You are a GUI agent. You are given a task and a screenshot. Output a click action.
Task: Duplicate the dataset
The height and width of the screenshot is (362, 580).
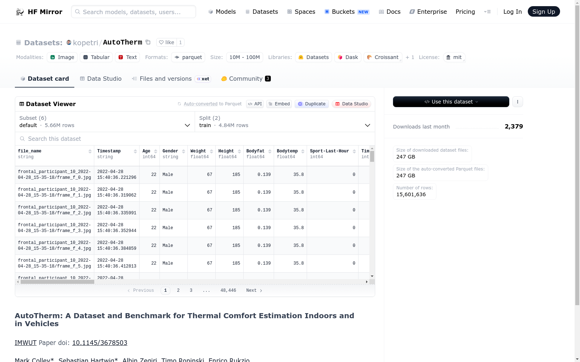312,104
